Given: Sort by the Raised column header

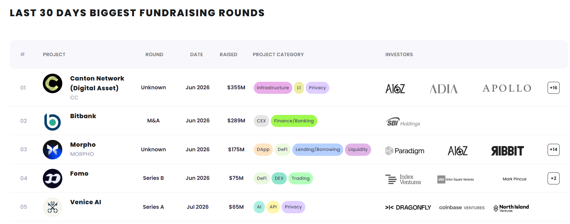Looking at the screenshot, I should click(x=228, y=55).
